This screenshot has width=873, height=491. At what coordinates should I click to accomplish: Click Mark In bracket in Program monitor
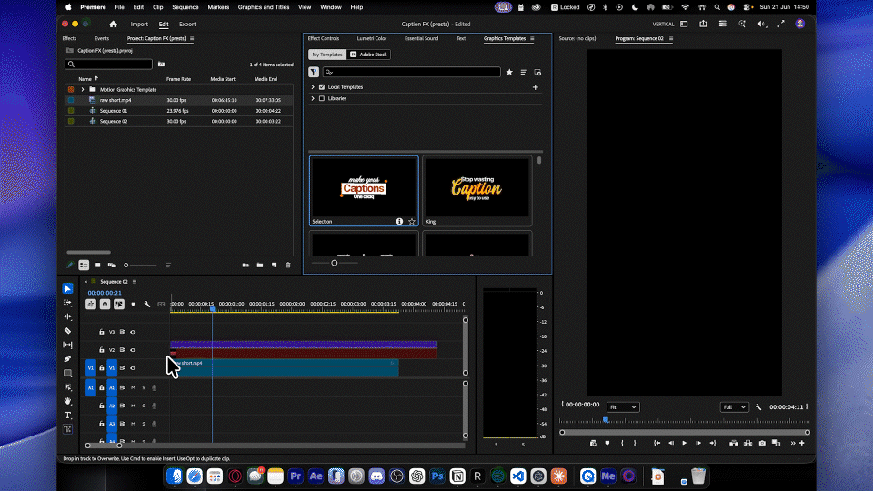click(x=622, y=443)
